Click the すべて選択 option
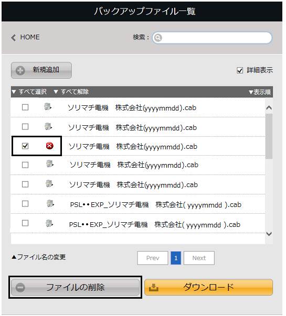286x316 pixels. 29,92
